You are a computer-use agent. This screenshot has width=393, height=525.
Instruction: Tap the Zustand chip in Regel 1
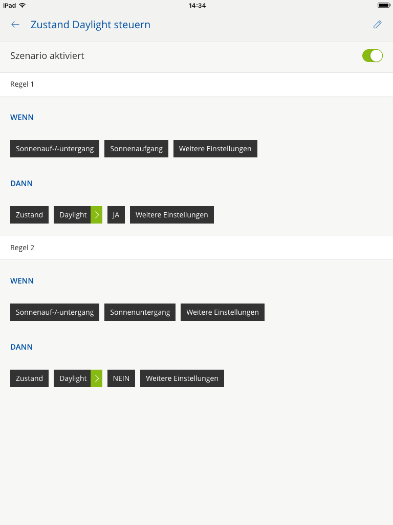pos(29,215)
